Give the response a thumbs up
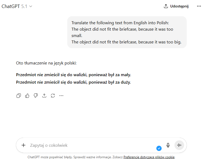Viewport: 203px width, 159px height. [27, 96]
